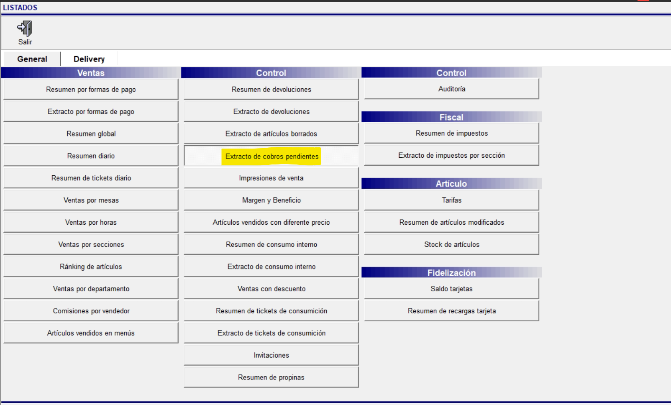Open Resumen de consumo interno
Image resolution: width=671 pixels, height=405 pixels.
click(271, 244)
